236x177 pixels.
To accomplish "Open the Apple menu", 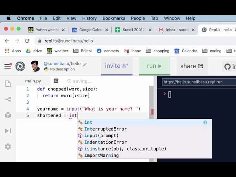I will pyautogui.click(x=8, y=18).
